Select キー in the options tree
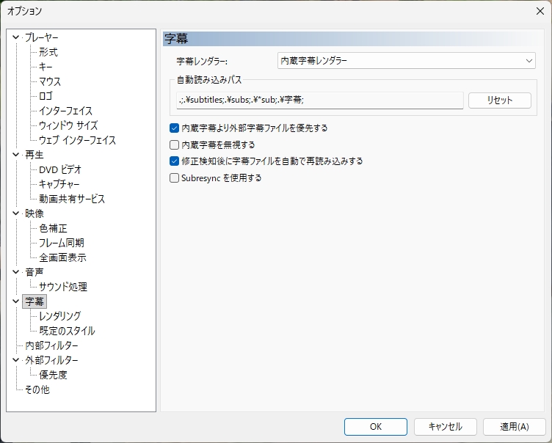This screenshot has height=443, width=552. [46, 67]
